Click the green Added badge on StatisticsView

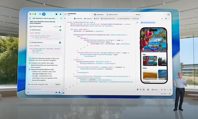coord(60,30)
